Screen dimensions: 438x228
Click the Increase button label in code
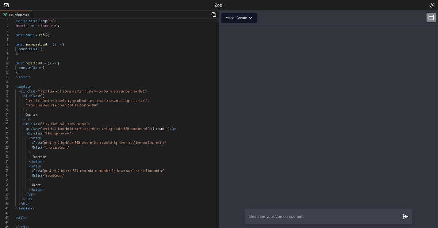click(39, 157)
